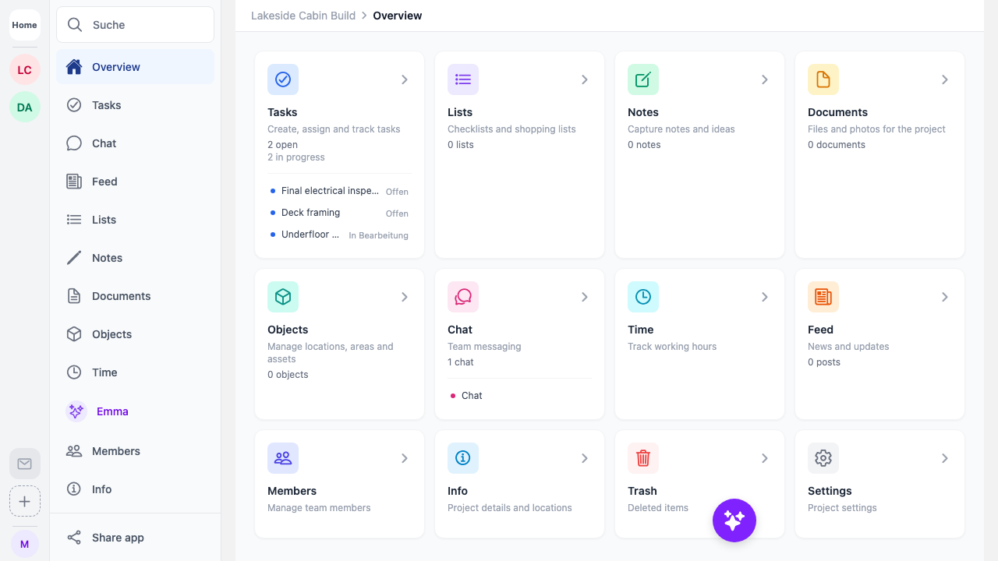Open the Deck framing task
This screenshot has width=998, height=561.
[310, 213]
